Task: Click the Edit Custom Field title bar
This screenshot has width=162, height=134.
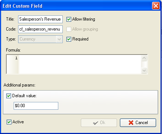Action: coord(76,6)
